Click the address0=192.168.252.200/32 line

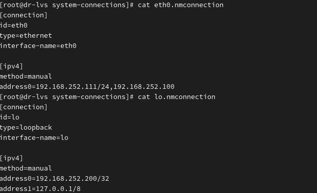click(55, 179)
